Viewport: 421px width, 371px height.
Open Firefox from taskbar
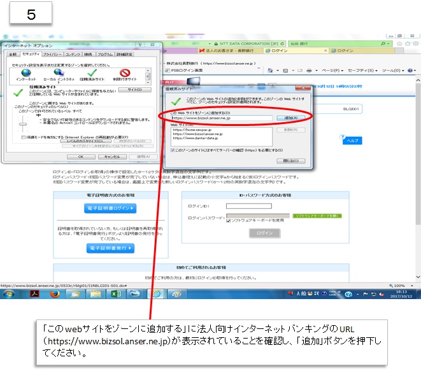[55, 294]
